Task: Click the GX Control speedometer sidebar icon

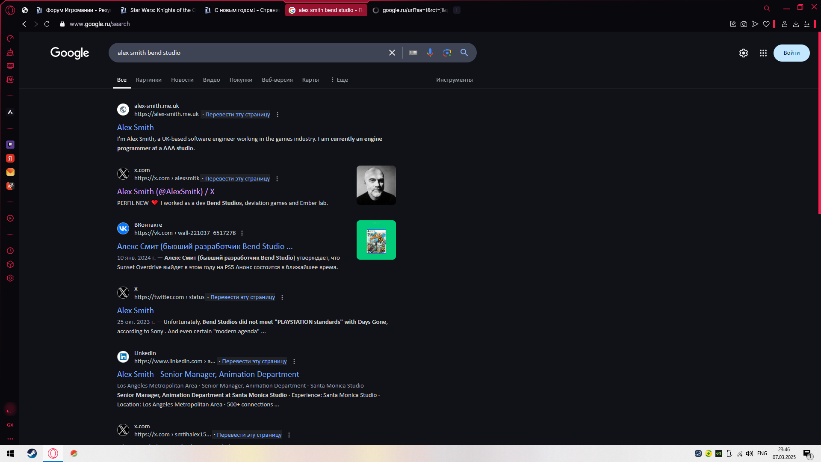Action: [x=10, y=38]
